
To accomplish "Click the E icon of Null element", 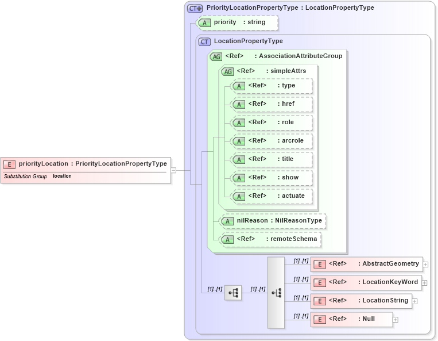I will tap(320, 320).
